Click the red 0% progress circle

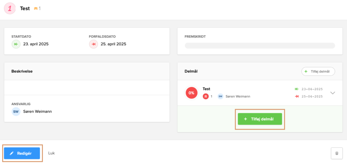click(191, 93)
